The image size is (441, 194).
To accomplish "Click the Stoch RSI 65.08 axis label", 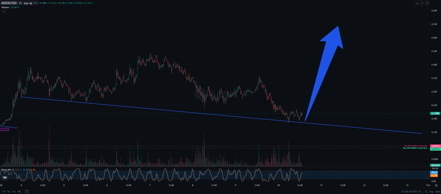I will pyautogui.click(x=434, y=176).
